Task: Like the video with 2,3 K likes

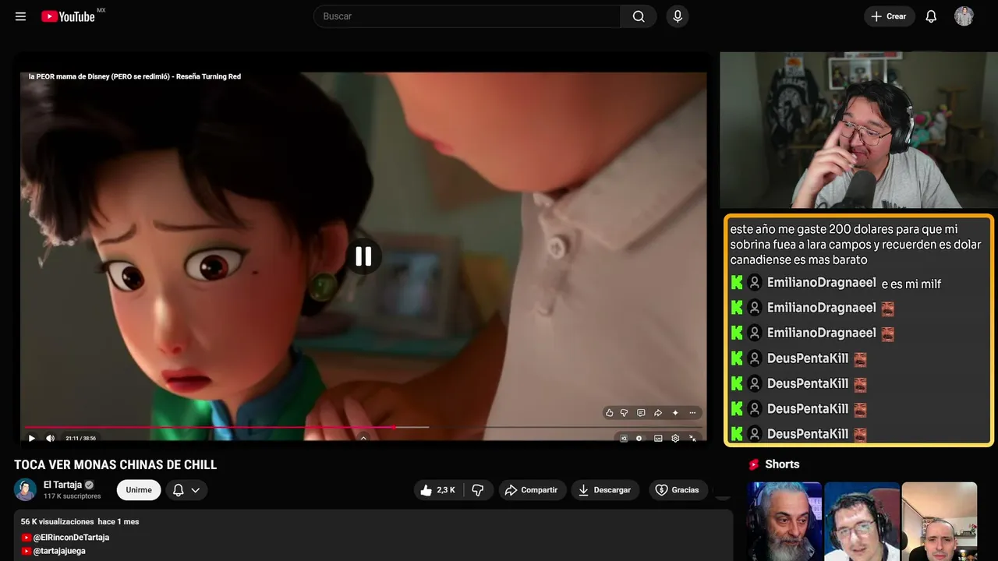Action: pos(438,490)
